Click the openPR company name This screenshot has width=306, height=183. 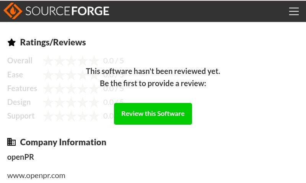point(21,157)
